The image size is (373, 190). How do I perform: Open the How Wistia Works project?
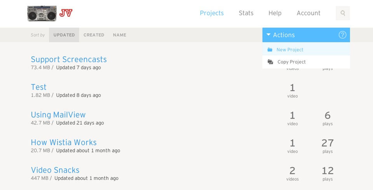[x=64, y=142]
